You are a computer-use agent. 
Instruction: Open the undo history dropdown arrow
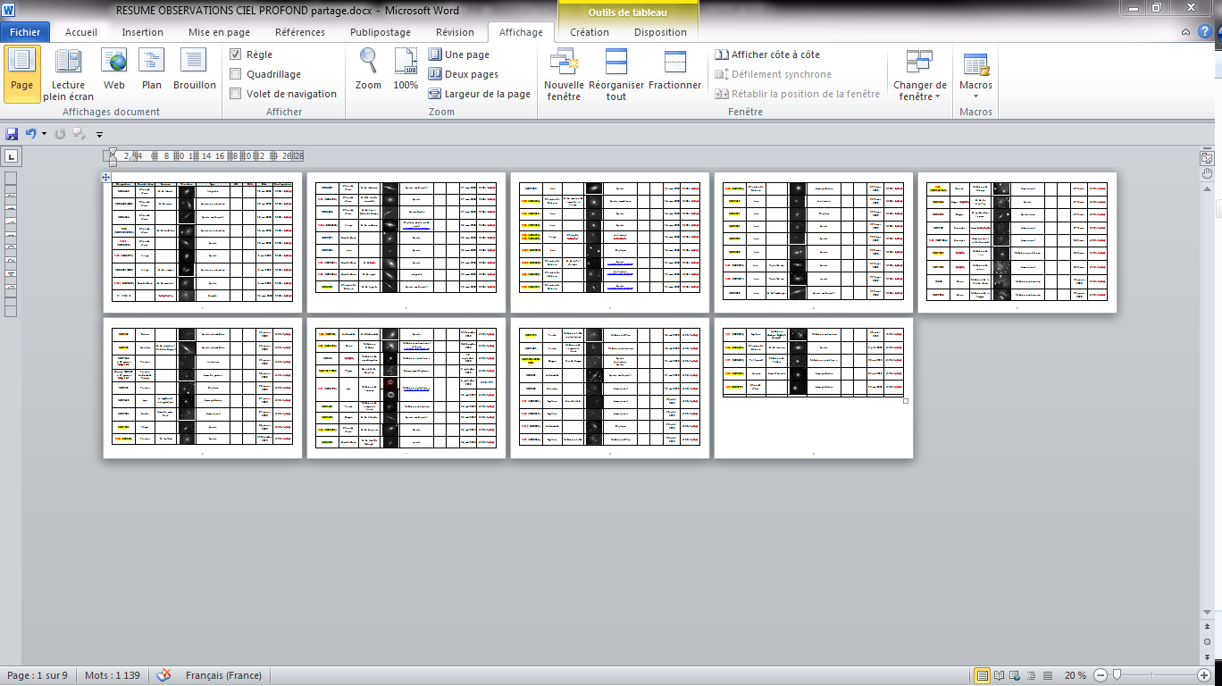pos(44,134)
